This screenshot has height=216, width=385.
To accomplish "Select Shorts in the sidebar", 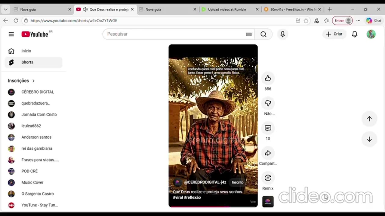I will pyautogui.click(x=33, y=62).
